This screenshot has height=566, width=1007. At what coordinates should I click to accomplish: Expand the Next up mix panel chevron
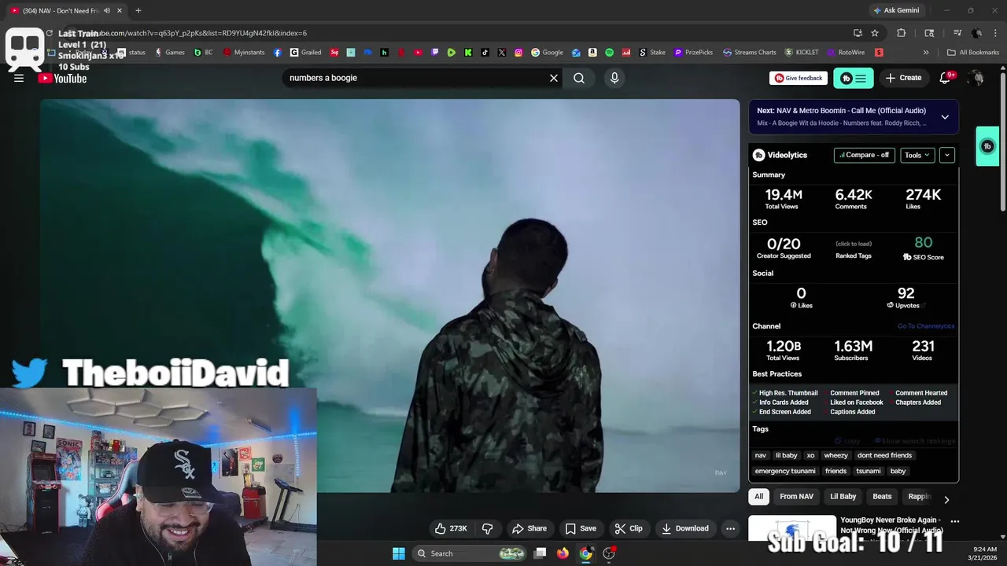point(945,117)
